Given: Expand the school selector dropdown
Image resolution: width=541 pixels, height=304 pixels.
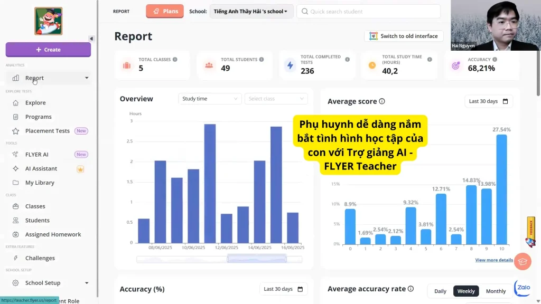Looking at the screenshot, I should click(251, 11).
